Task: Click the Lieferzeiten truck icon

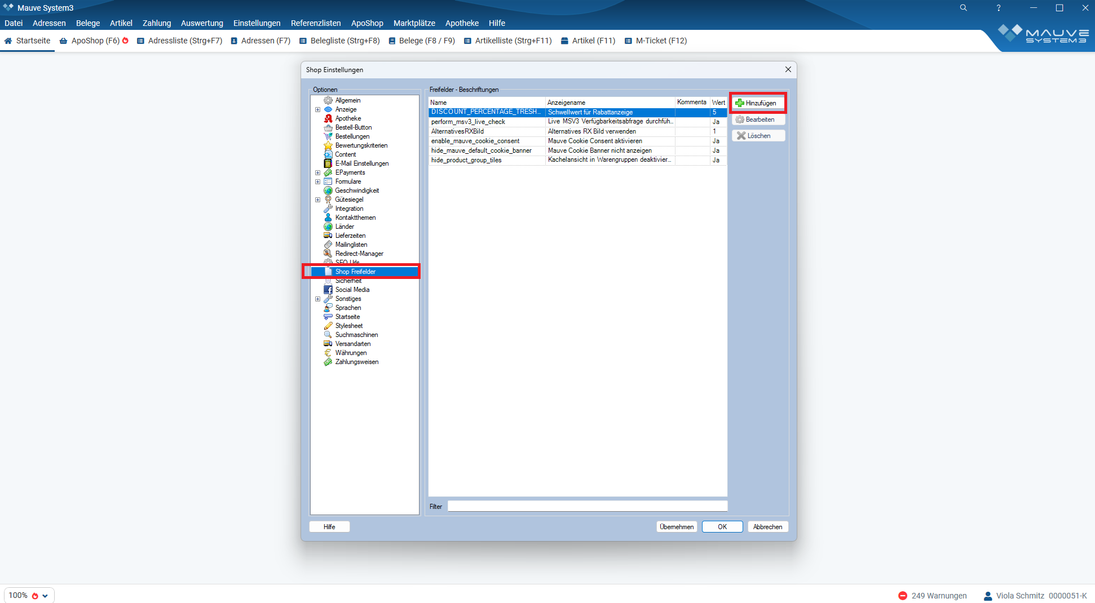Action: pos(328,236)
